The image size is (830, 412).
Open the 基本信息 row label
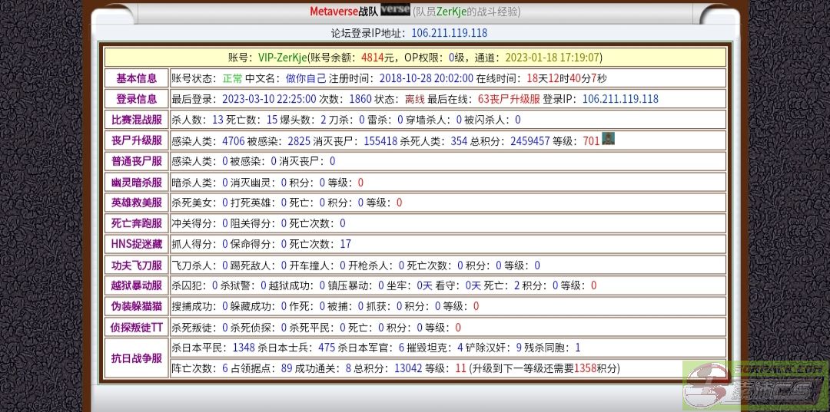137,79
